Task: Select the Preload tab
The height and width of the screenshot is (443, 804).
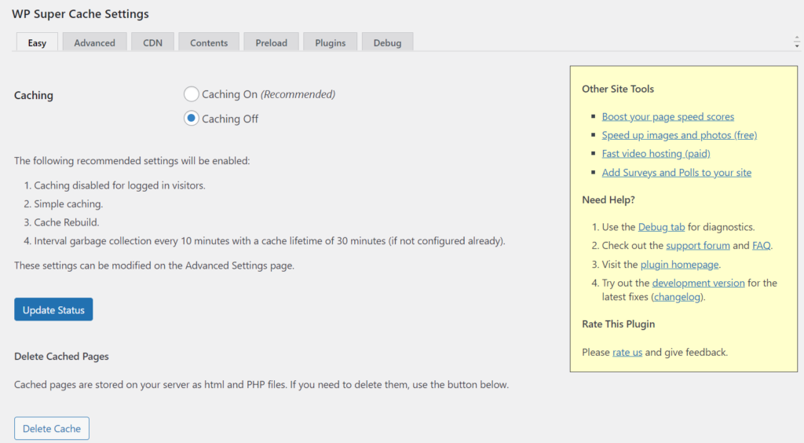Action: pos(271,42)
